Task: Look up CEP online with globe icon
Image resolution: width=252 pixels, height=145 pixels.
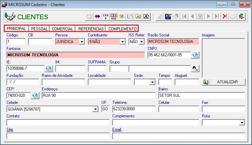Action: click(35, 95)
